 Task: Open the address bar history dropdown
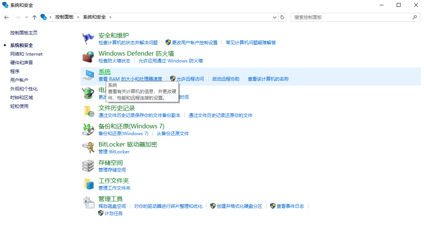(x=275, y=17)
